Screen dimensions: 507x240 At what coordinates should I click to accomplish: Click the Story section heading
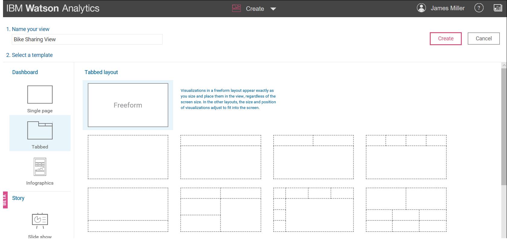[18, 198]
